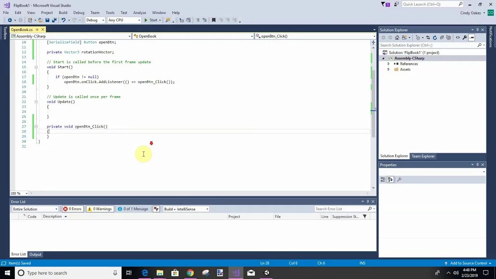Expand the Assets folder node
Viewport: 496px width, 279px height.
(388, 69)
